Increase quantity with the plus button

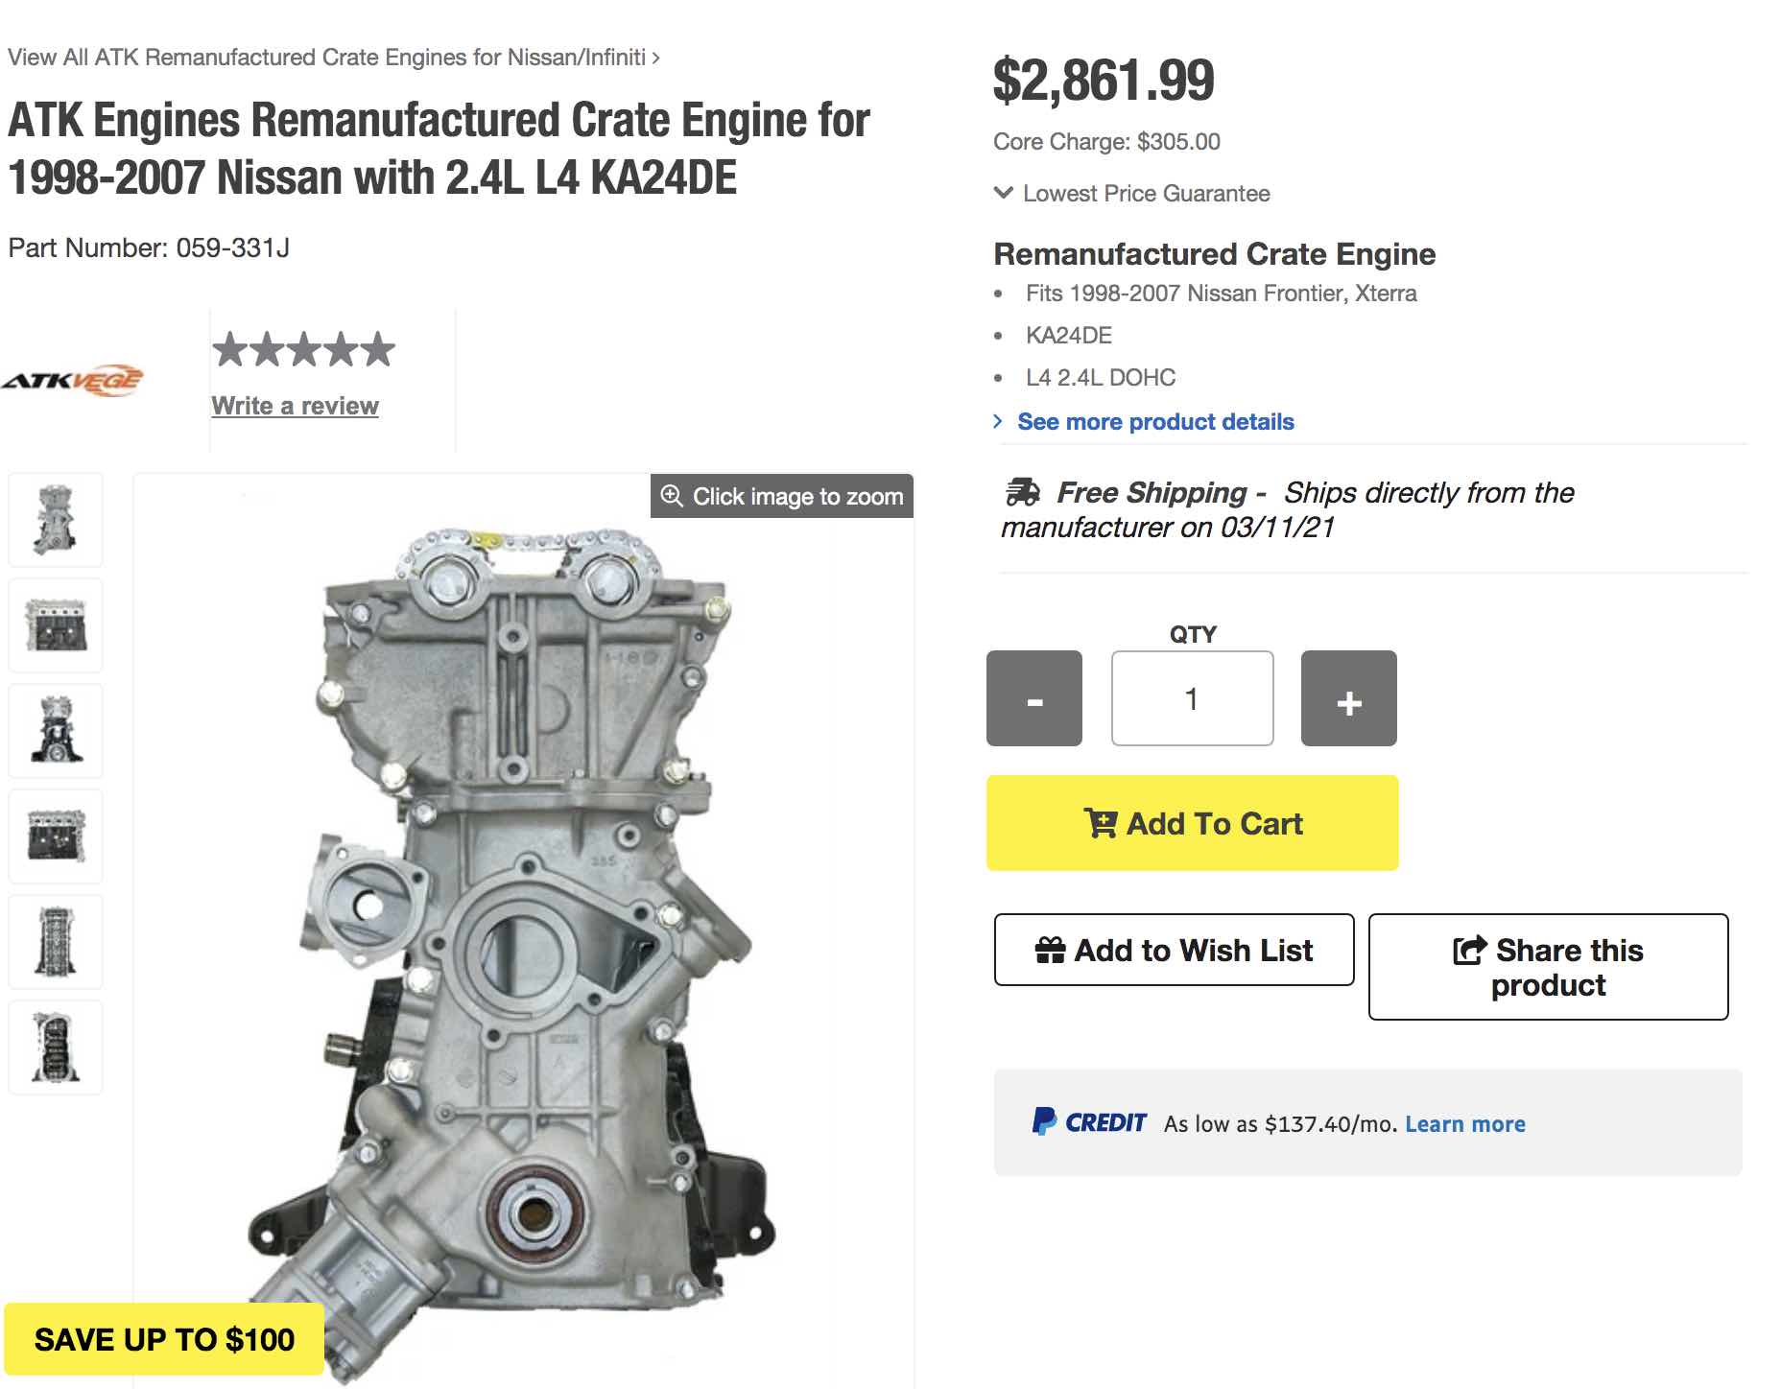pyautogui.click(x=1348, y=698)
